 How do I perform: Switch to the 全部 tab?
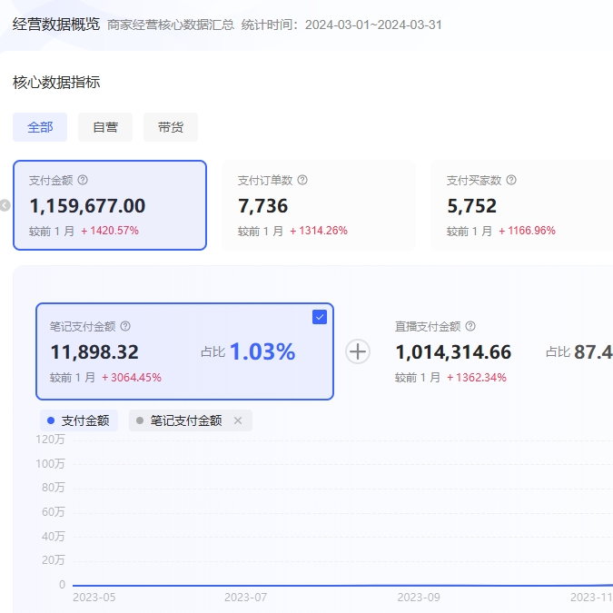tap(40, 127)
